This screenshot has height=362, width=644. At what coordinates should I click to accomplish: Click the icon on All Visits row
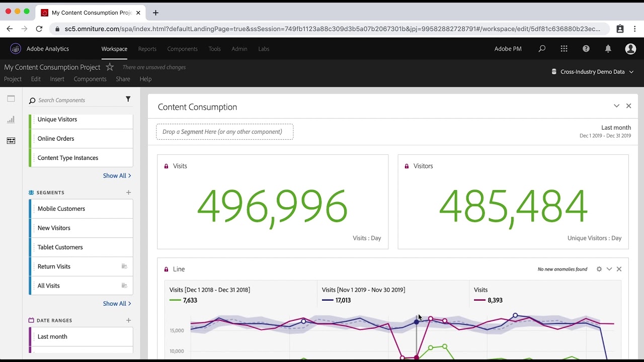[124, 286]
